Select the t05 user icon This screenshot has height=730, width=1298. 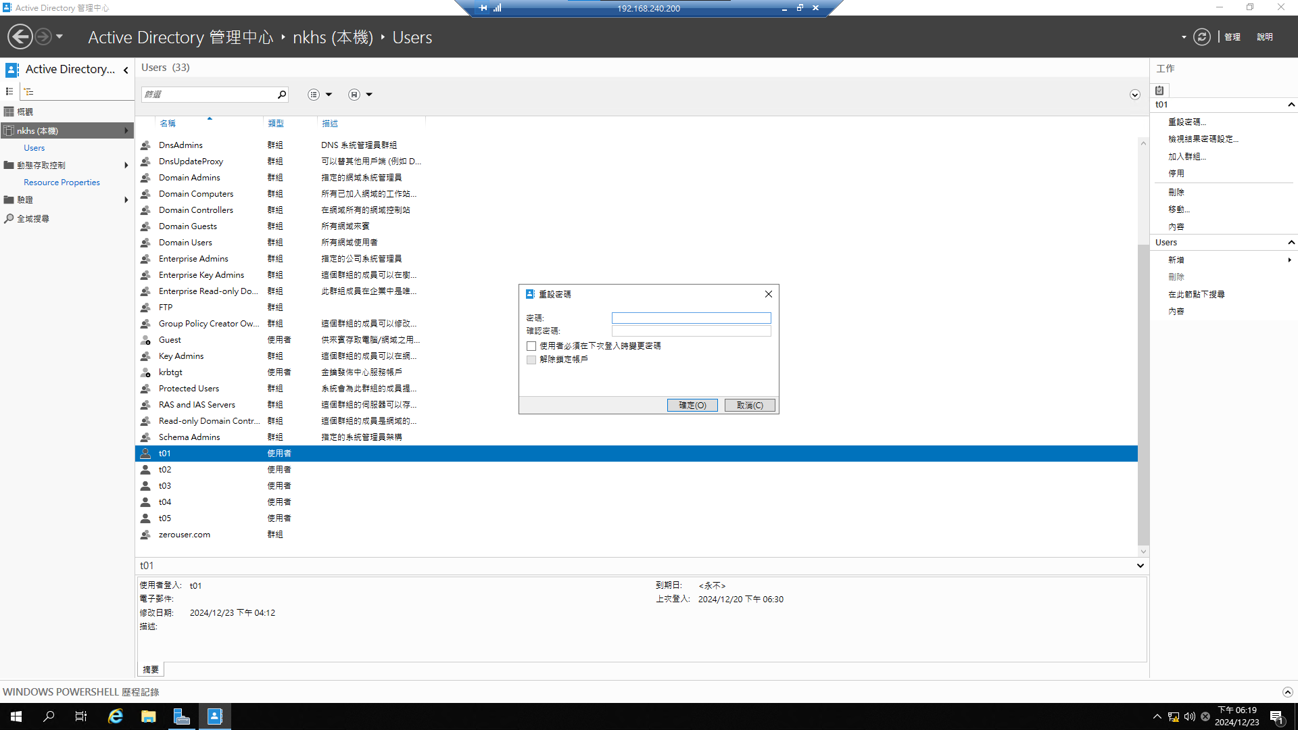[x=145, y=518]
